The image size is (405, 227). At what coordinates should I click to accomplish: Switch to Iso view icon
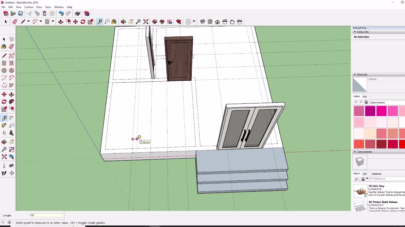[x=202, y=22]
